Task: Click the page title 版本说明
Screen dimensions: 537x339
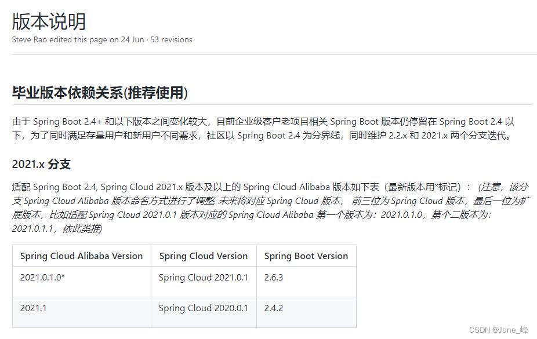Action: pyautogui.click(x=49, y=21)
